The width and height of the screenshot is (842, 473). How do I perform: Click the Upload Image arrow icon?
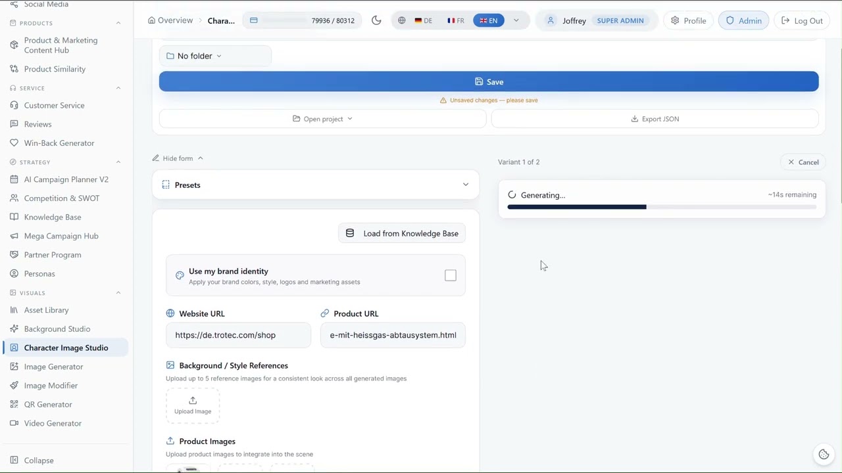pyautogui.click(x=193, y=400)
